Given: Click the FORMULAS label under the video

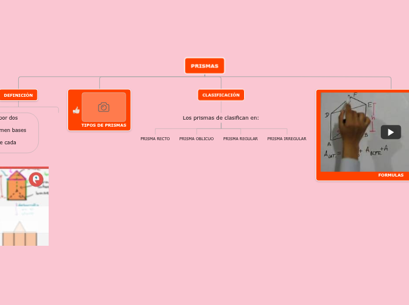Looking at the screenshot, I should click(390, 175).
